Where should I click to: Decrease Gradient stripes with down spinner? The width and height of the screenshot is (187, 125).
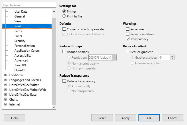[x=172, y=59]
